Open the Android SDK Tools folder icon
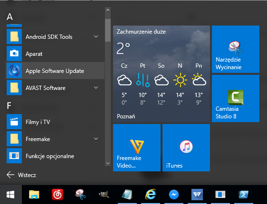267x204 pixels. tap(14, 36)
